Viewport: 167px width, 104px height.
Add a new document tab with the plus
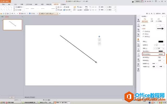60,14
